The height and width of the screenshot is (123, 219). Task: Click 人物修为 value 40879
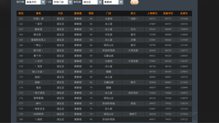coord(152,87)
